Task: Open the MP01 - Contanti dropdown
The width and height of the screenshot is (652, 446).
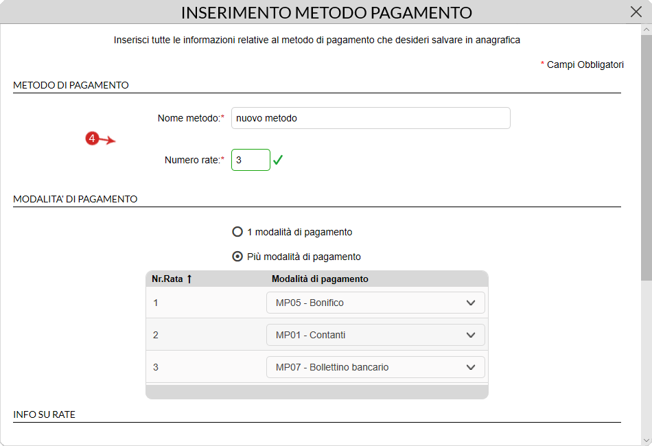Action: pyautogui.click(x=375, y=335)
